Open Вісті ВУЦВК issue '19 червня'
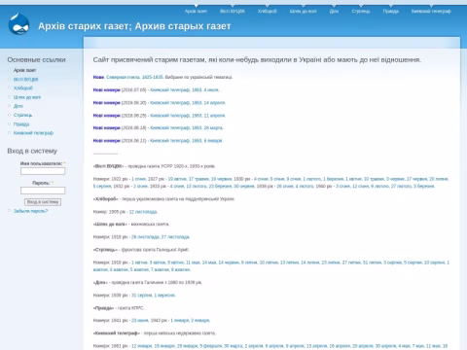The height and width of the screenshot is (350, 467). pos(222,179)
